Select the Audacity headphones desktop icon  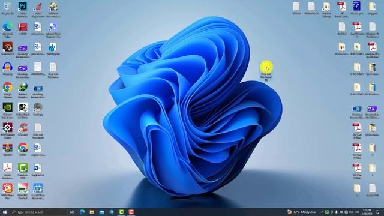tap(8, 69)
